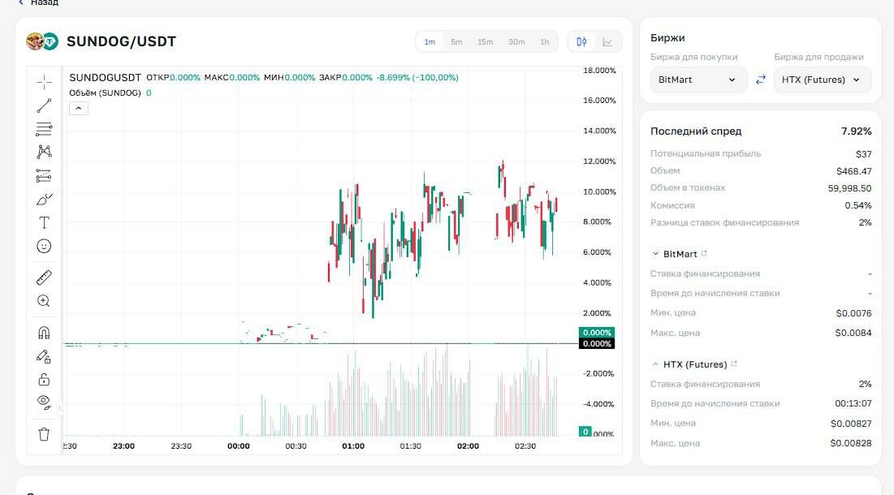Click the 7.92% last spread value
This screenshot has height=495, width=894.
[x=857, y=131]
